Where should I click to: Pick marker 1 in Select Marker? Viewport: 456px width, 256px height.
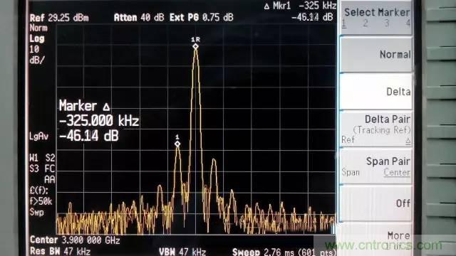click(344, 23)
